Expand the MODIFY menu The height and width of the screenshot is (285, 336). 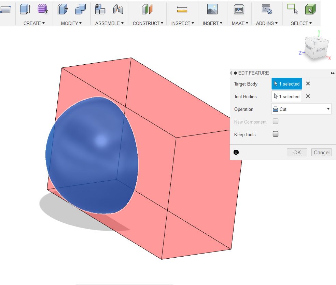[71, 23]
